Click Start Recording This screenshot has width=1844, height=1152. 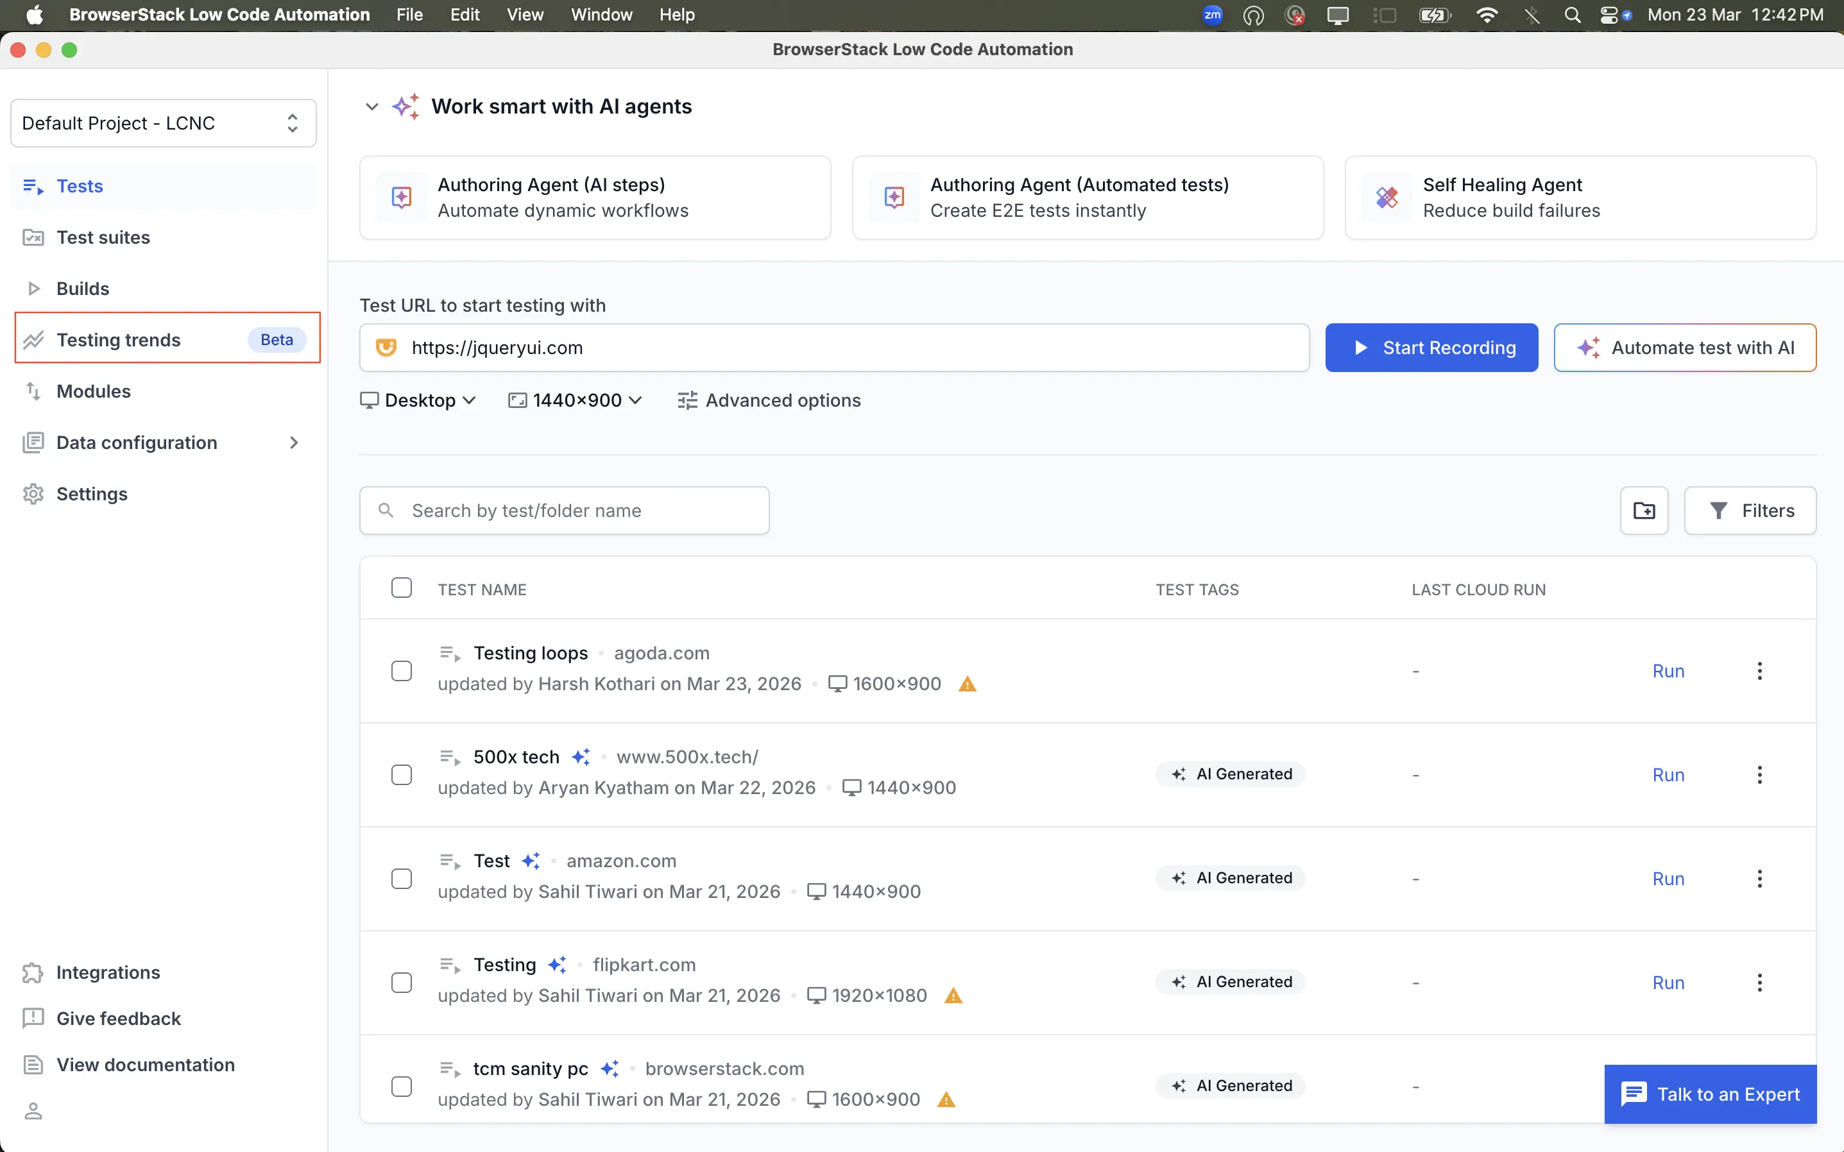1430,348
